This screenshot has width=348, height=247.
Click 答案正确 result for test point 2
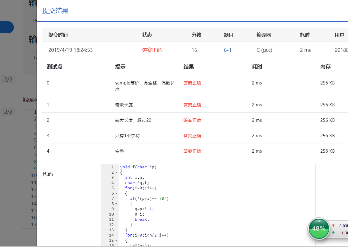pyautogui.click(x=192, y=120)
